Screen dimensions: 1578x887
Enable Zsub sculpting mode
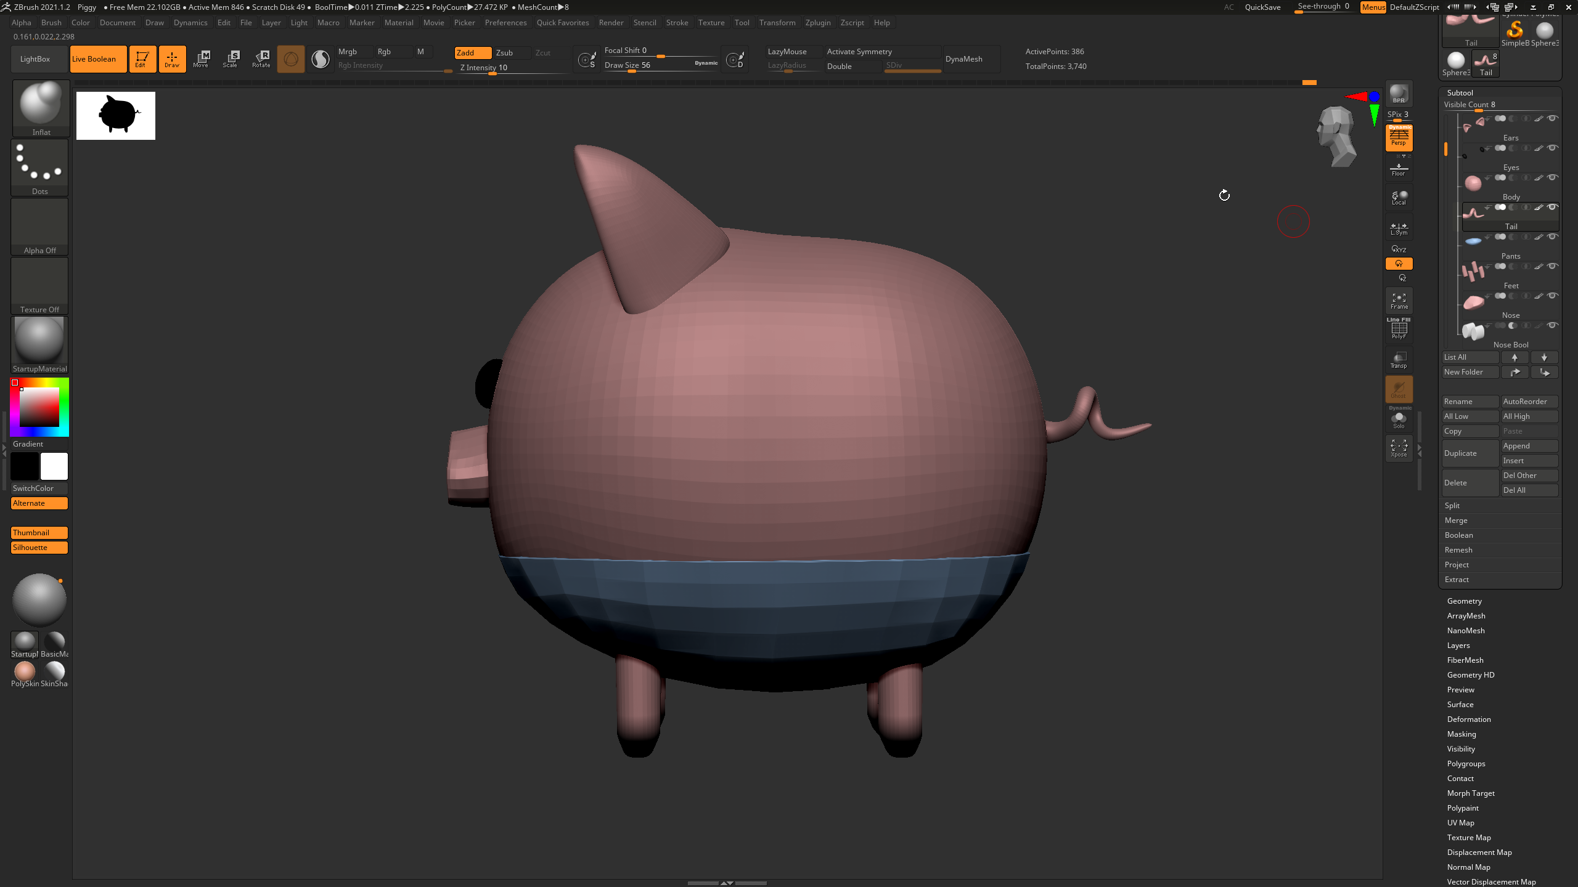pyautogui.click(x=511, y=53)
